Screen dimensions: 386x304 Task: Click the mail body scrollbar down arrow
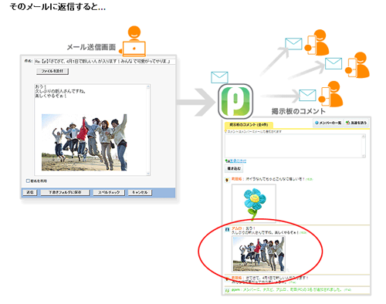coord(148,174)
